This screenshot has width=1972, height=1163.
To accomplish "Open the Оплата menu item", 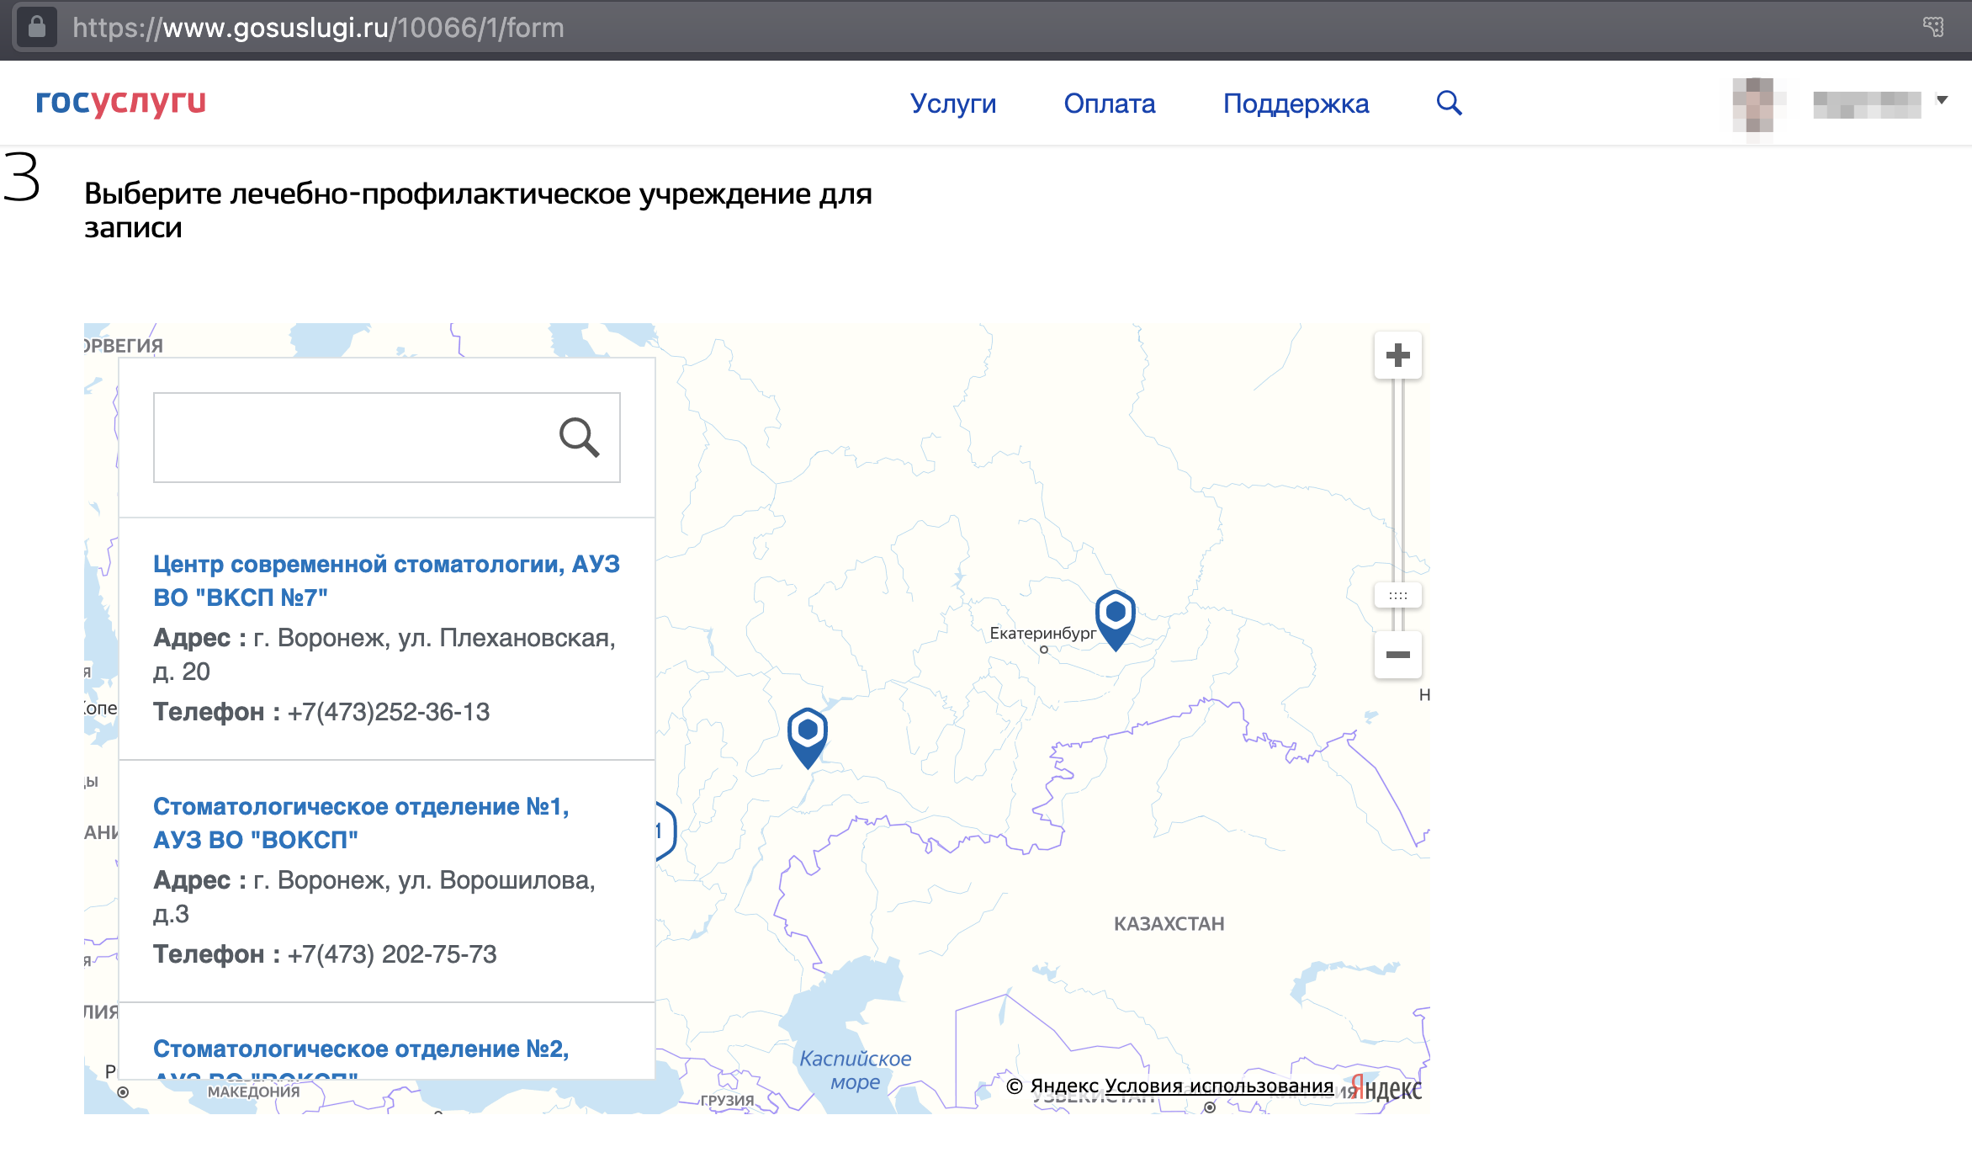I will click(x=1110, y=104).
